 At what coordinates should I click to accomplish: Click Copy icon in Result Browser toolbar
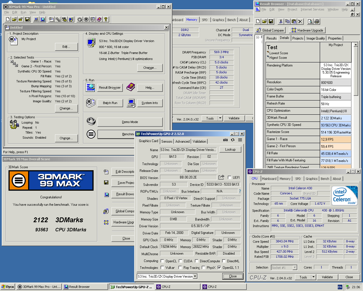(287, 21)
